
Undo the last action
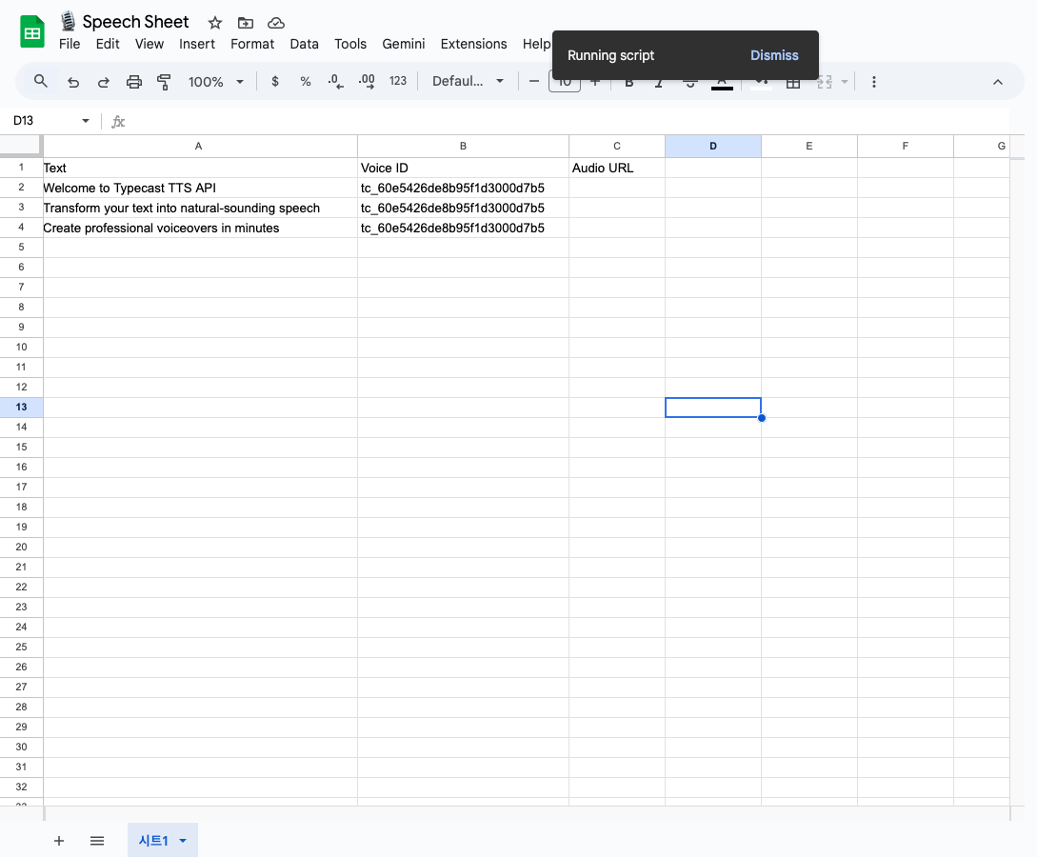pyautogui.click(x=73, y=82)
